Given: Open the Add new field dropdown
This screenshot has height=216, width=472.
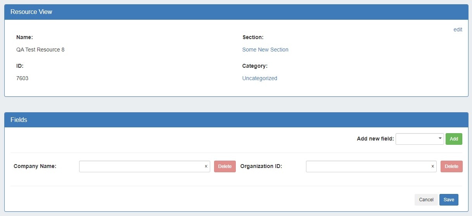Looking at the screenshot, I should point(419,139).
